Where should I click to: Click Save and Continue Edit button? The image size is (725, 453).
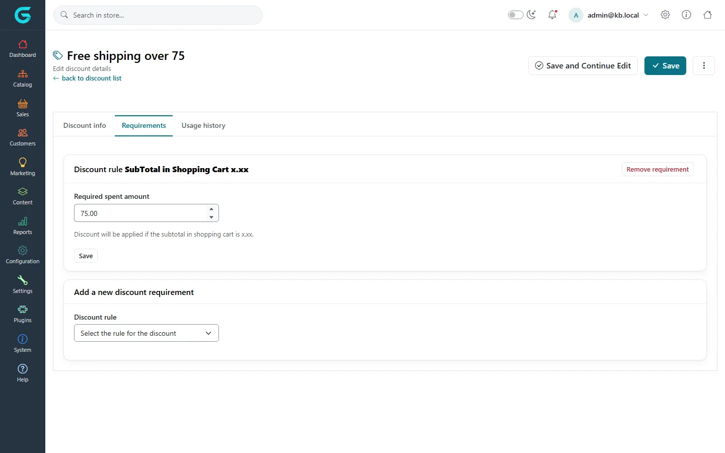pos(583,65)
